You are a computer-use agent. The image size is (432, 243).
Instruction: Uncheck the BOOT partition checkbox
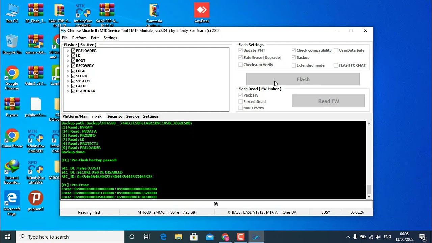click(x=73, y=61)
